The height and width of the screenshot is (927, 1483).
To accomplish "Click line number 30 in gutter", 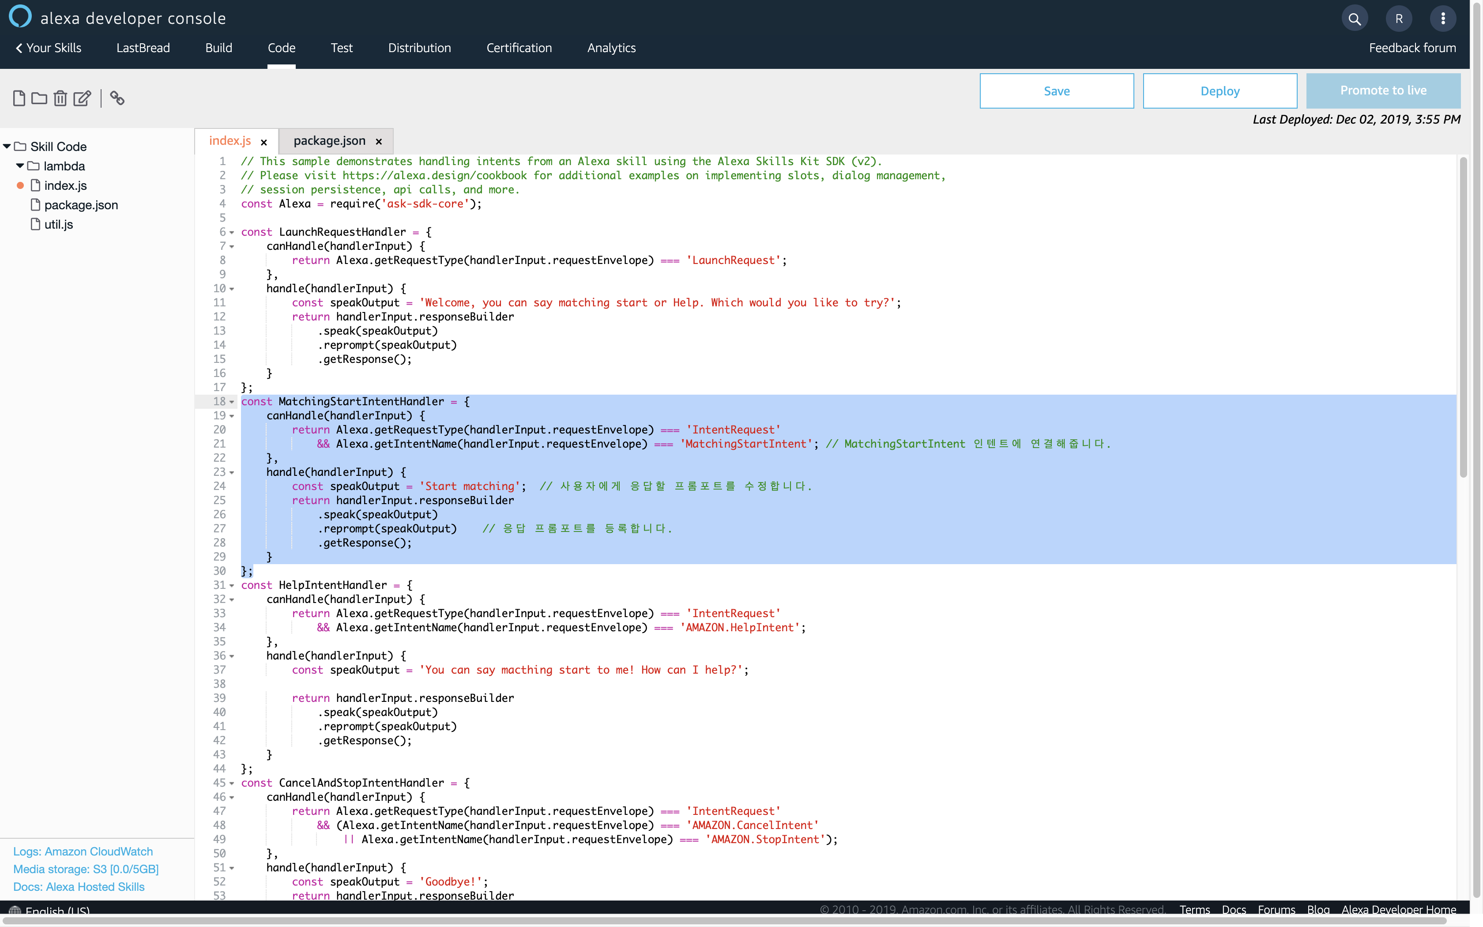I will coord(219,571).
